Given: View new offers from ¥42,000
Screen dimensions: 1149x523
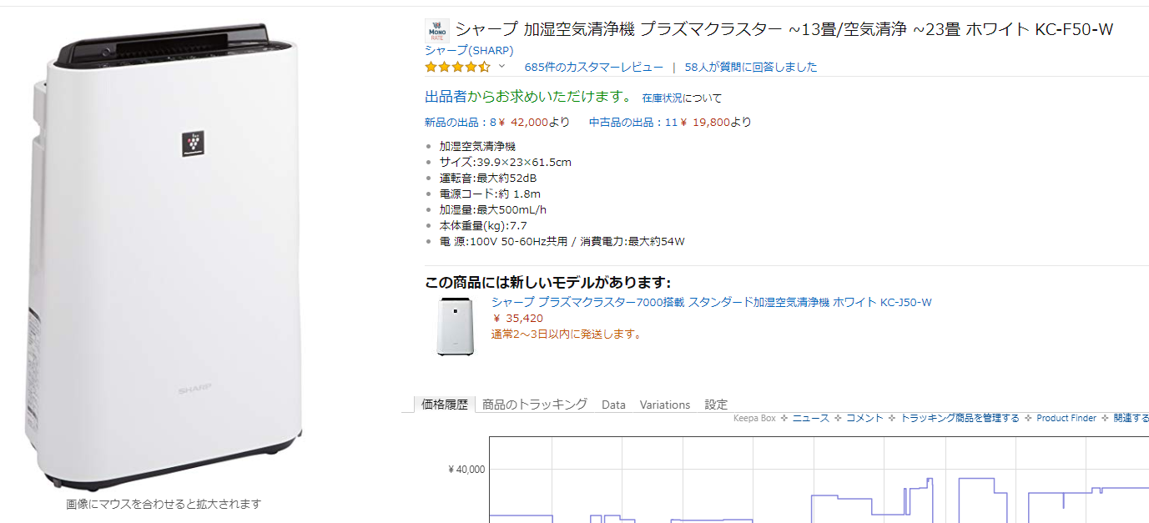Looking at the screenshot, I should coord(496,122).
